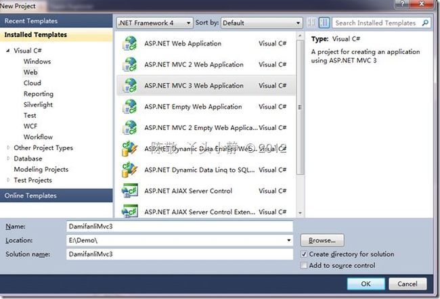Select the WCF category

30,127
